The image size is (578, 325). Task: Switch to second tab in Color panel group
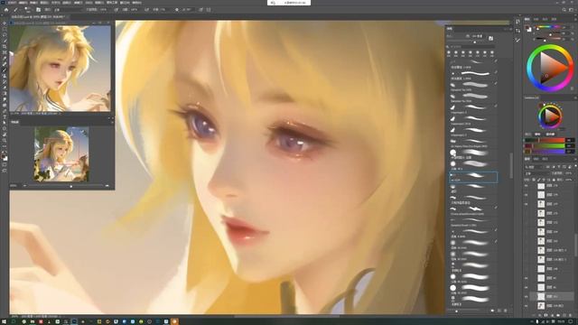coord(536,19)
